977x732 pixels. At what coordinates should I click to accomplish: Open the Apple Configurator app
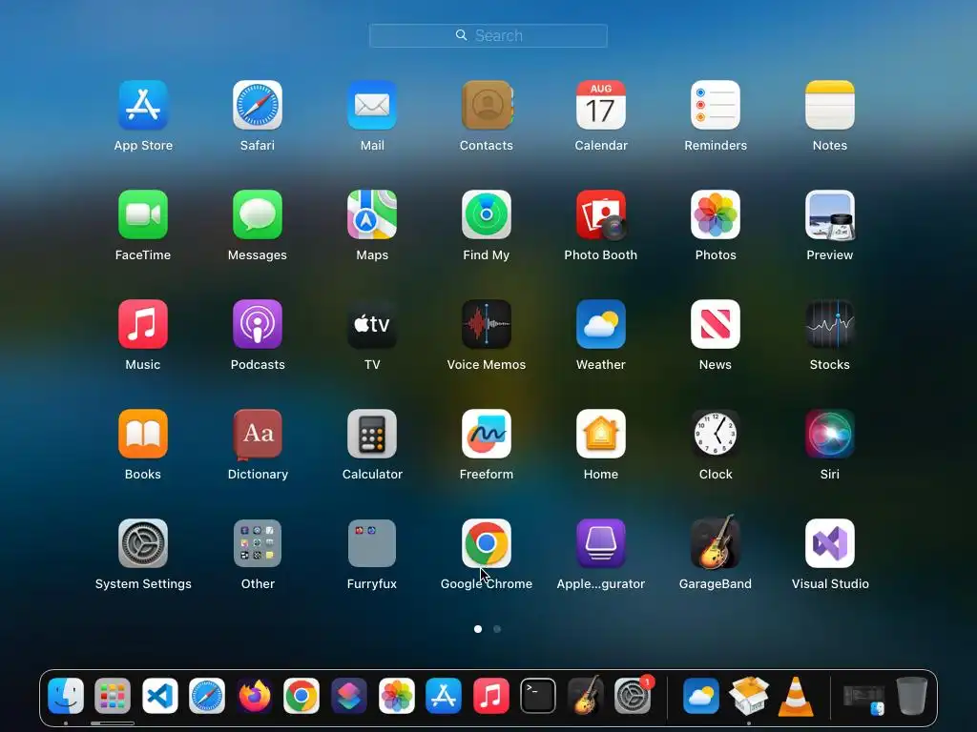tap(601, 543)
